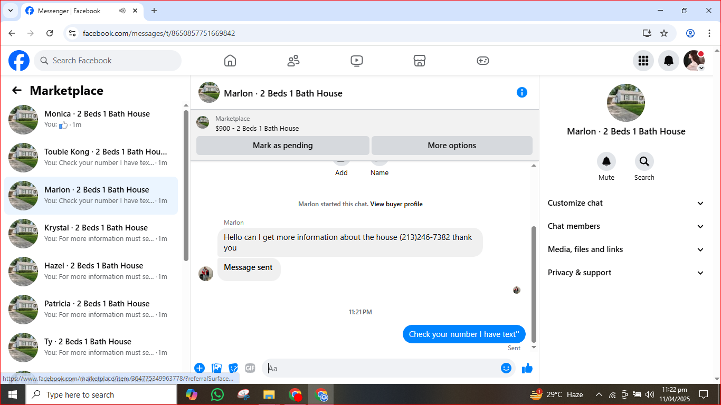The image size is (721, 405).
Task: Open Video icon in top navigation
Action: pos(357,61)
